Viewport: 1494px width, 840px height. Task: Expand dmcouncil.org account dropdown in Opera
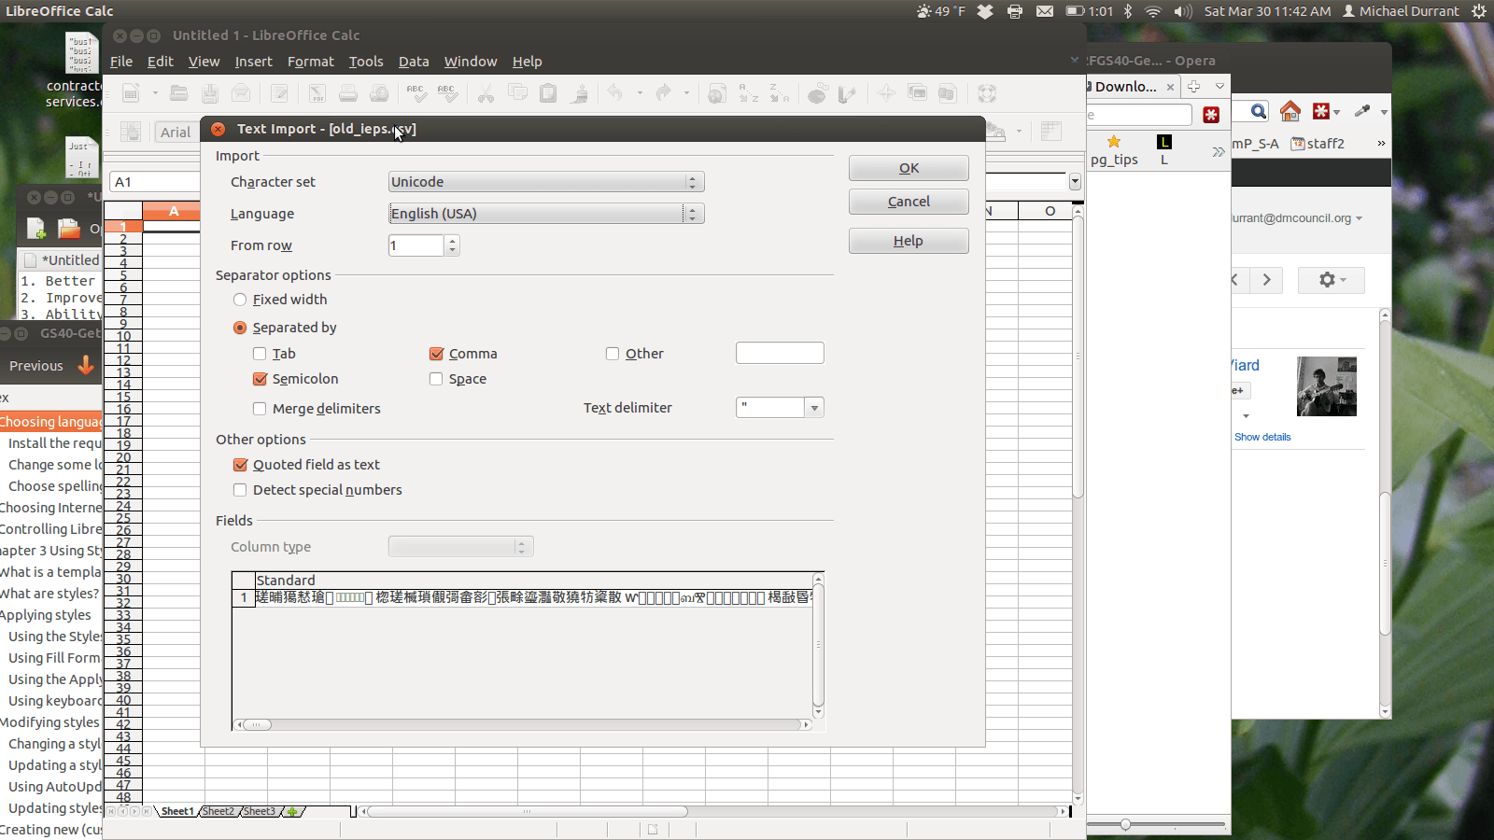click(x=1359, y=218)
